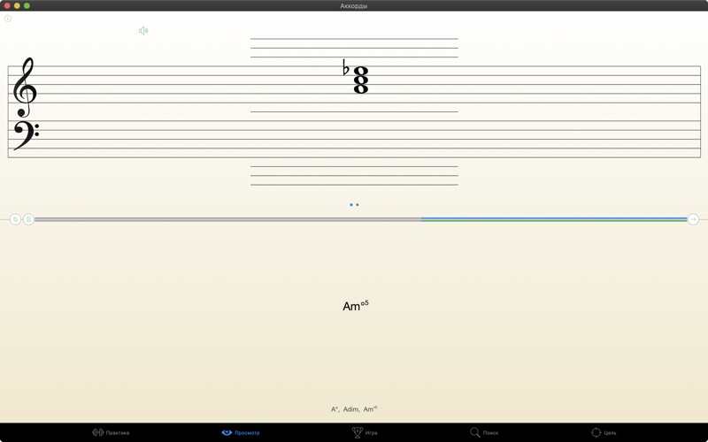The image size is (708, 442).
Task: Click the Аккорды window title
Action: click(353, 6)
